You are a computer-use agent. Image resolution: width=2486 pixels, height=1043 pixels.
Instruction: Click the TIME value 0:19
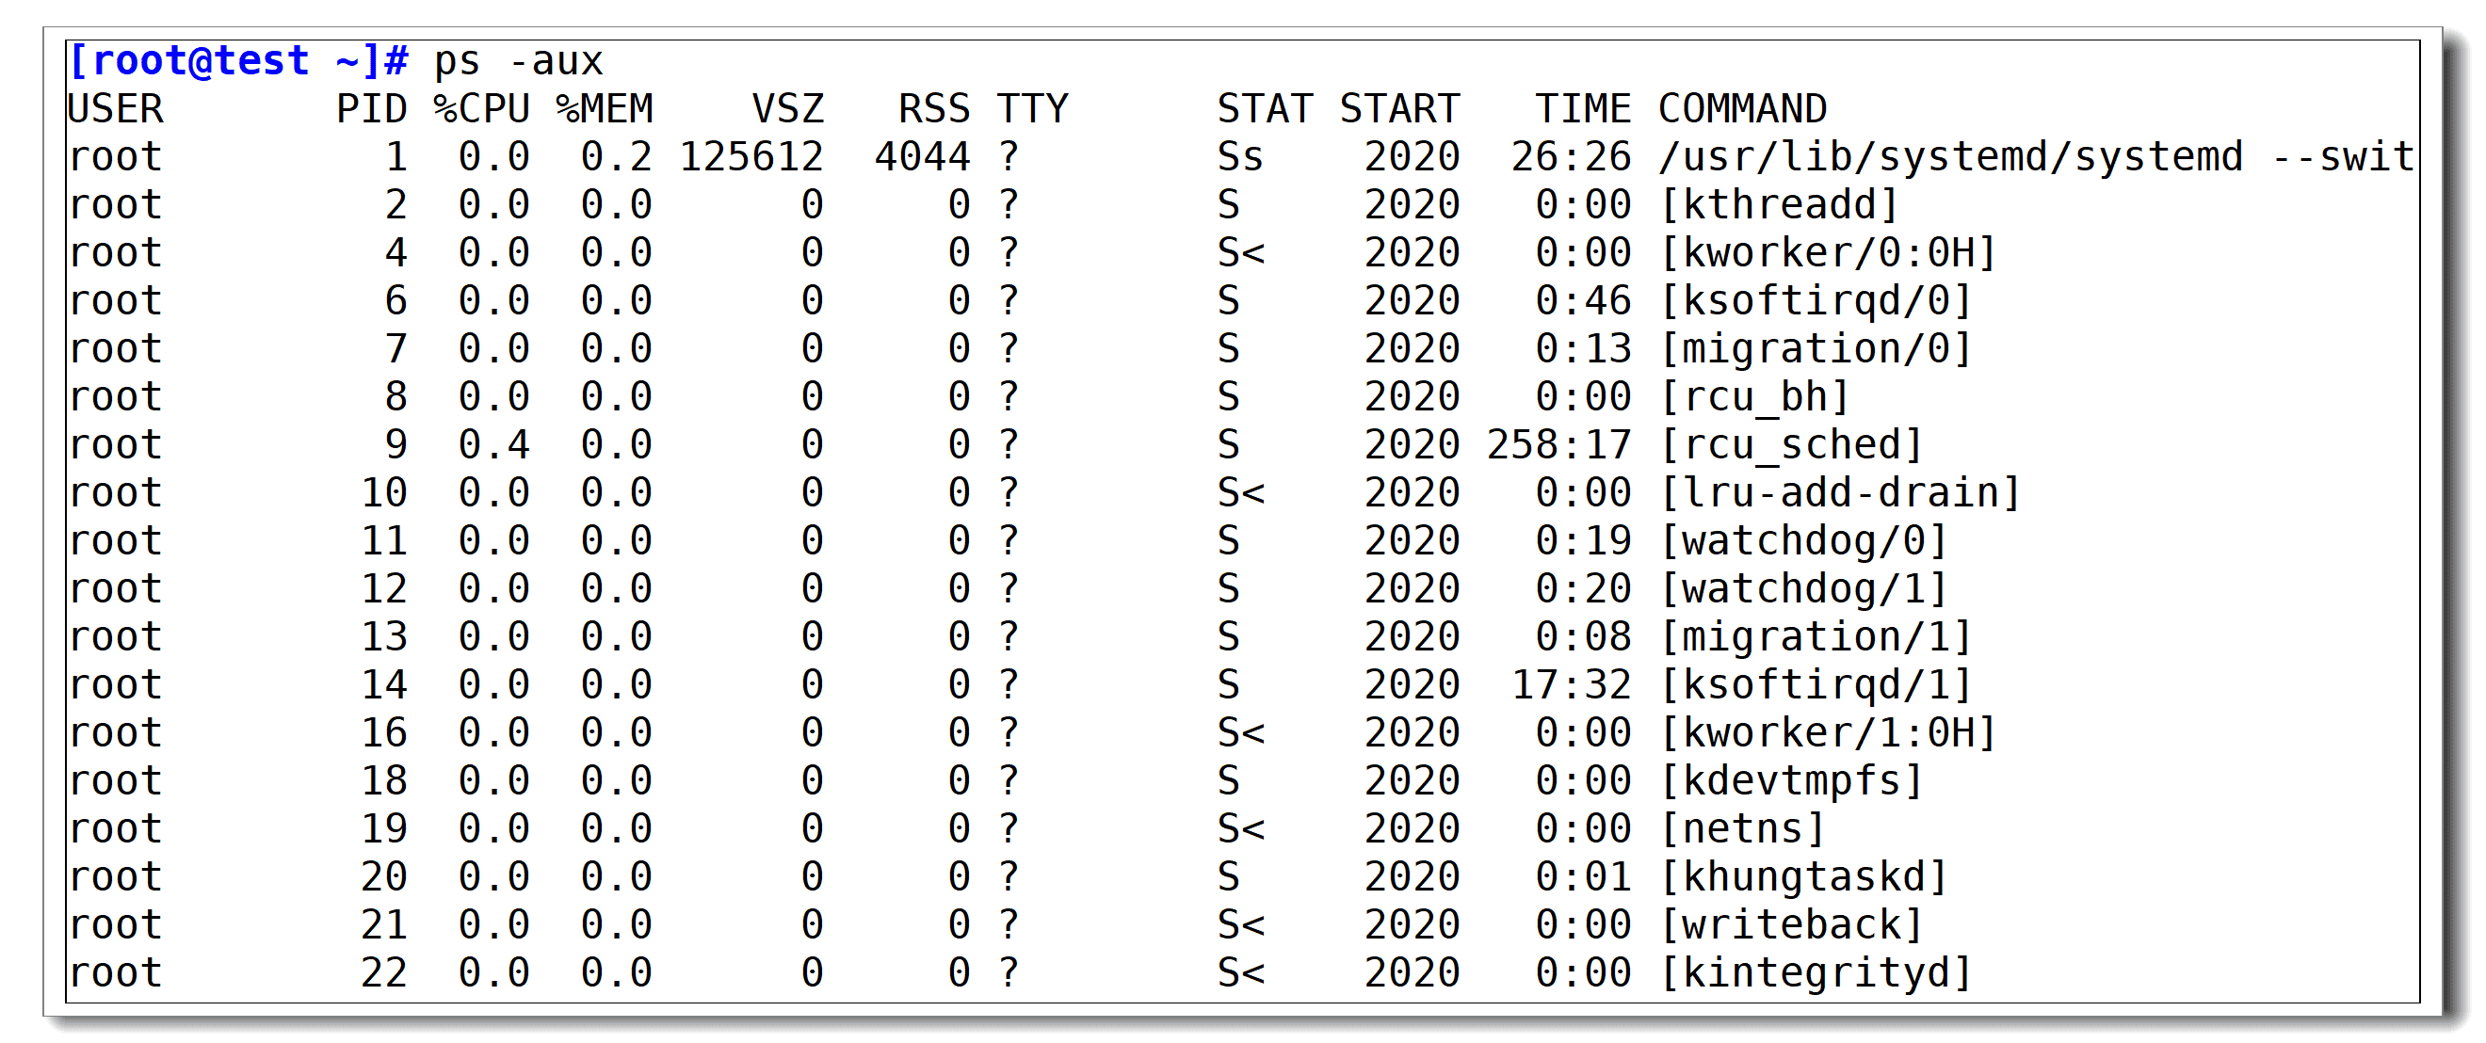tap(1583, 540)
